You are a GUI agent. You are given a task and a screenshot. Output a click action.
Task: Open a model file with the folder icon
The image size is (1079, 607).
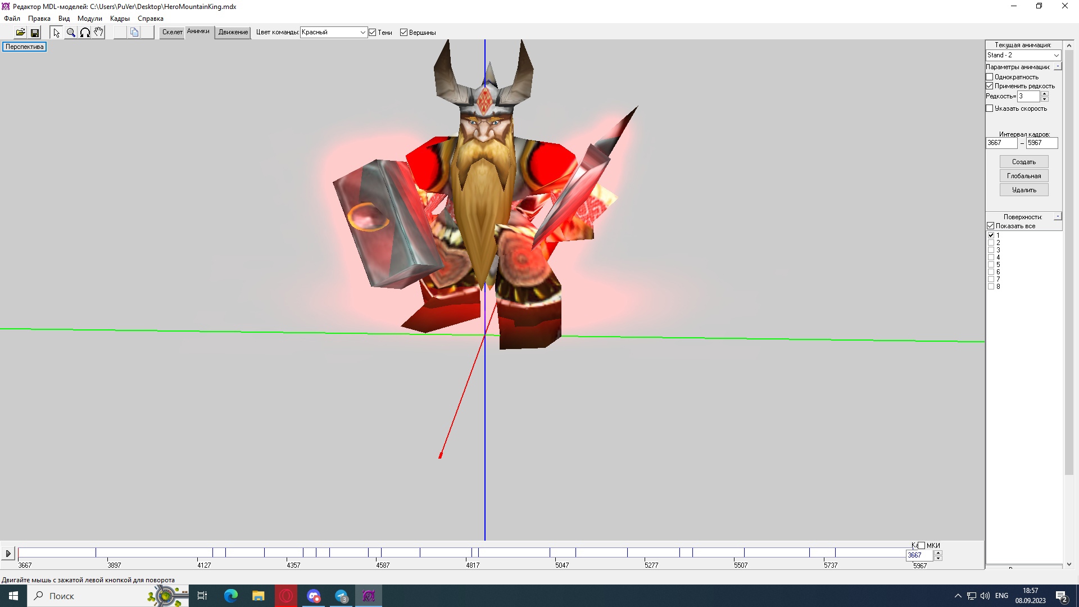coord(20,33)
